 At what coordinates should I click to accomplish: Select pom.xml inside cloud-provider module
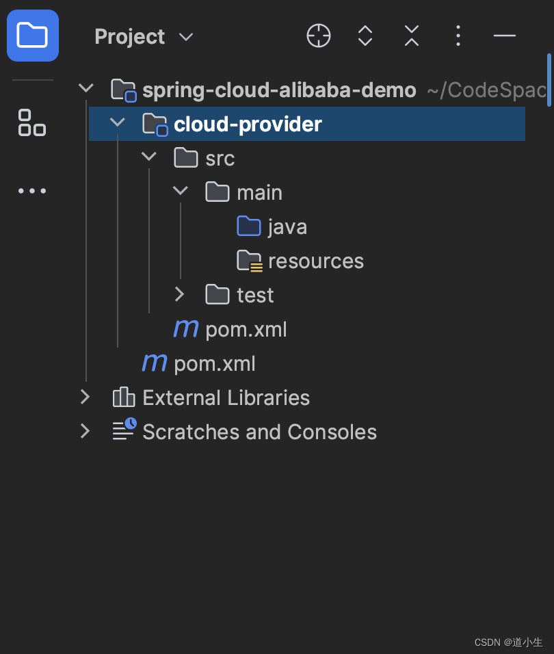click(246, 329)
